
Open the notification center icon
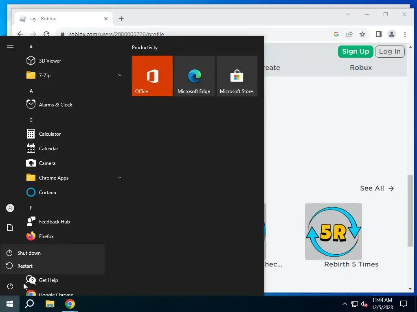point(404,304)
